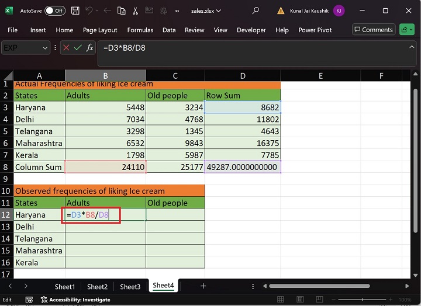This screenshot has width=421, height=306.
Task: Click the Comments button
Action: [x=373, y=30]
